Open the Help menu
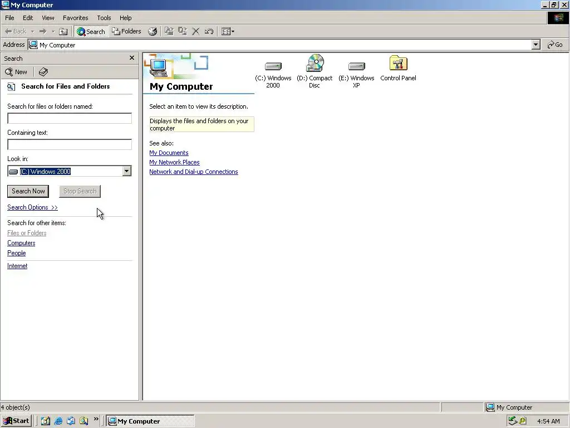Viewport: 570px width, 428px height. [125, 18]
